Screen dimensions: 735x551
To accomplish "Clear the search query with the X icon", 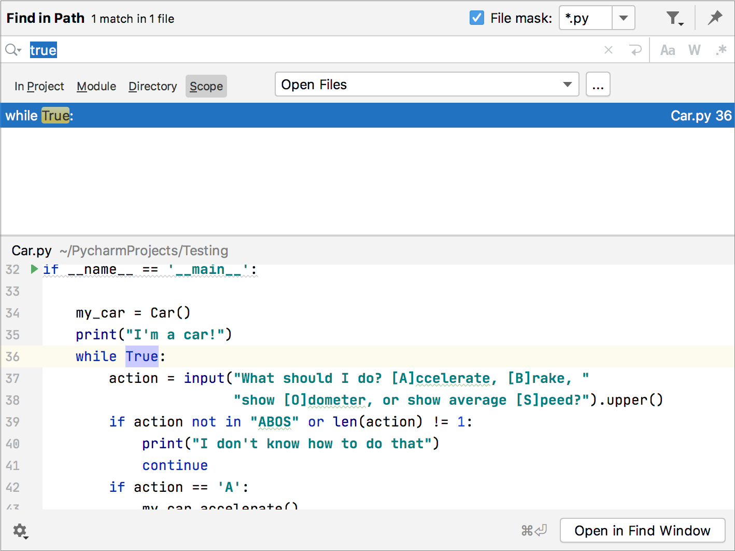I will tap(608, 50).
